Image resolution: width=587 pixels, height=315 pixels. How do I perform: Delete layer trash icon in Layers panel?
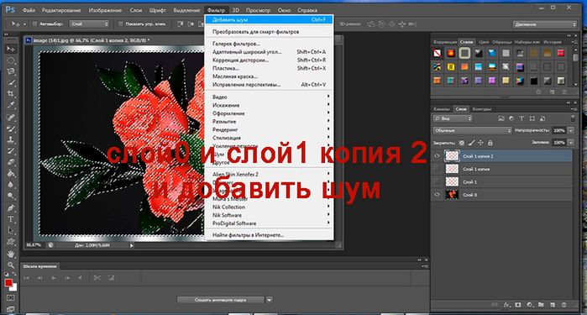click(564, 305)
